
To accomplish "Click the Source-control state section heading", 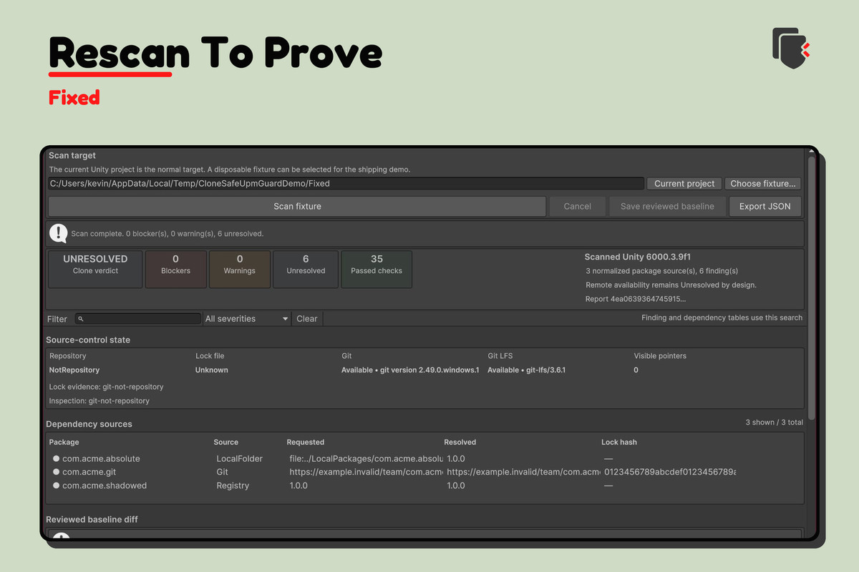I will tap(88, 340).
